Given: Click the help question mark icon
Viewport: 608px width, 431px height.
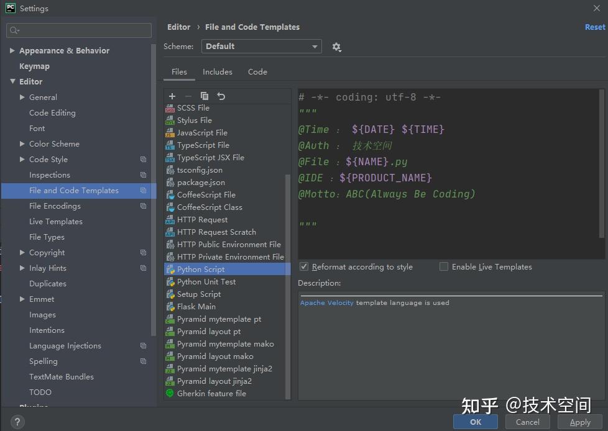Looking at the screenshot, I should [x=17, y=421].
